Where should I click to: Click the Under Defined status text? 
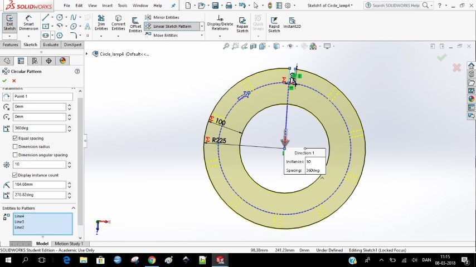pyautogui.click(x=329, y=250)
